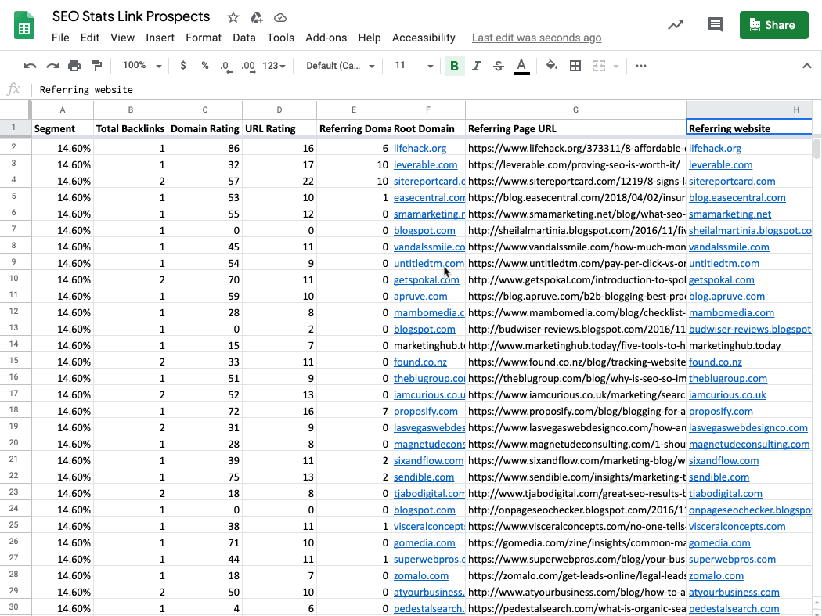
Task: Open the text color picker
Action: pos(521,66)
